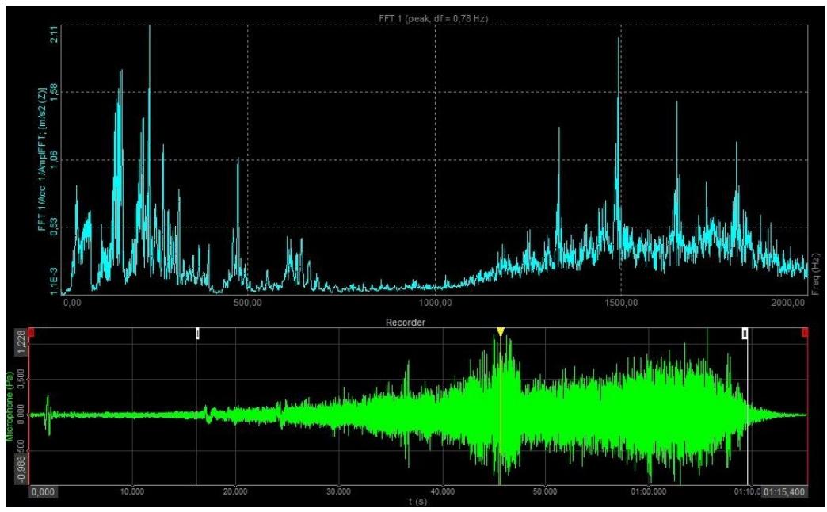827x512 pixels.
Task: Click the 50,000 time axis label
Action: (x=545, y=492)
